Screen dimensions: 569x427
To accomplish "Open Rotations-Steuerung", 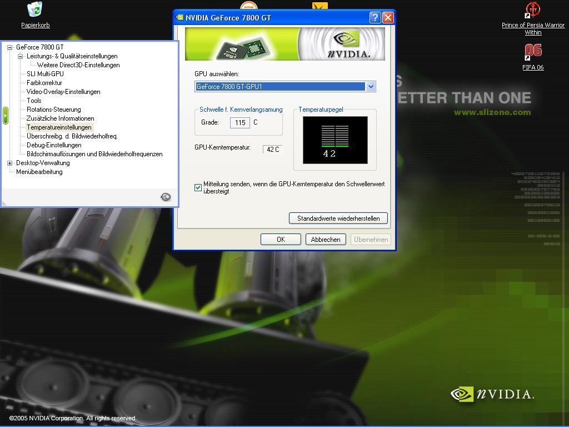I will [x=54, y=110].
